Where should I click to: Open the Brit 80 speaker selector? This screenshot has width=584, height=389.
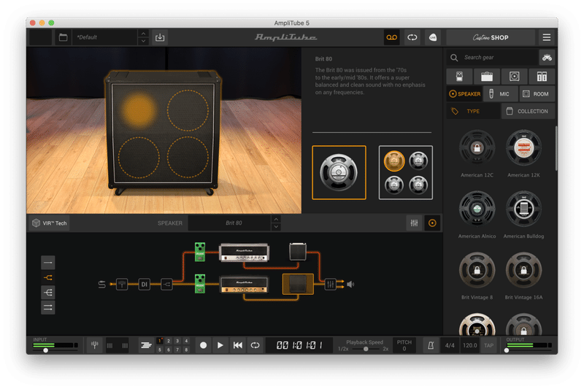click(230, 223)
